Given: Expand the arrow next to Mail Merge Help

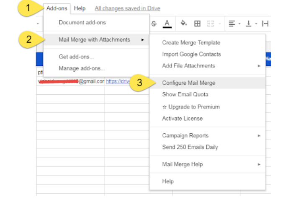Looking at the screenshot, I should click(259, 164).
